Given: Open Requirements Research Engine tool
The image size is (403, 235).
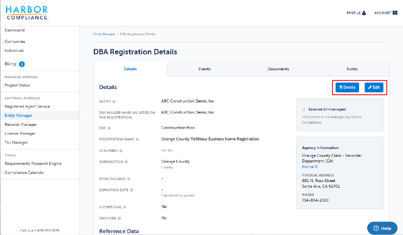Looking at the screenshot, I should click(x=33, y=163).
